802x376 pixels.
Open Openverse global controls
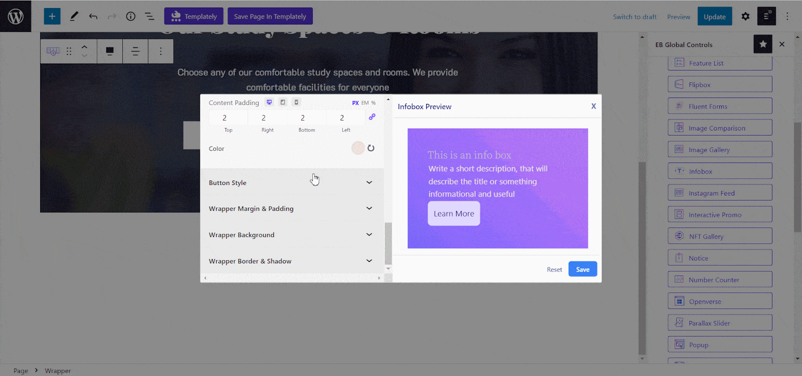[720, 301]
